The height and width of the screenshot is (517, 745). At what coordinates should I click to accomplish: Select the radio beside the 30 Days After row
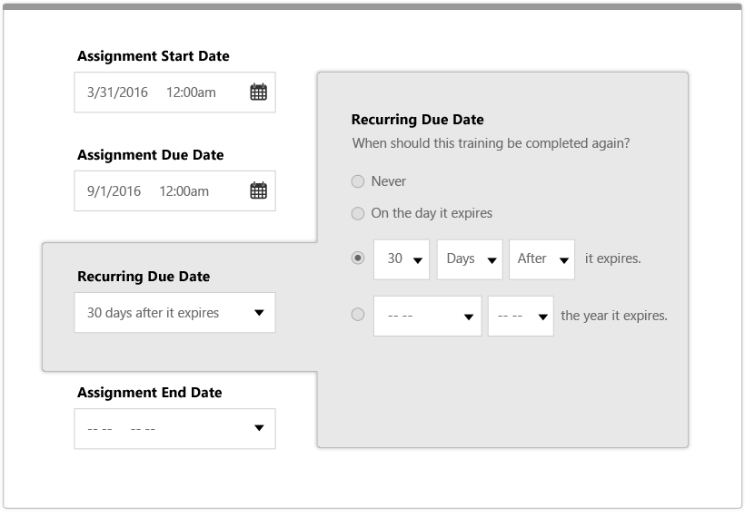click(358, 258)
